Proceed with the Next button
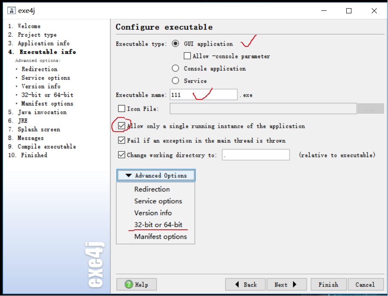 [286, 284]
